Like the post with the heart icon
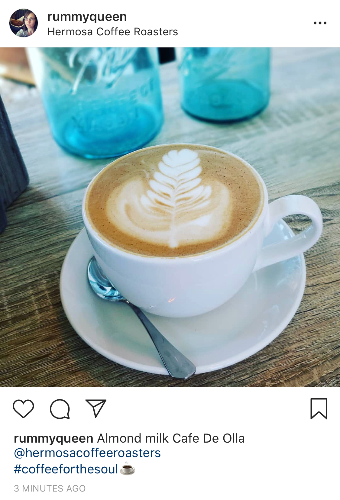This screenshot has height=500, width=340. pos(23,408)
